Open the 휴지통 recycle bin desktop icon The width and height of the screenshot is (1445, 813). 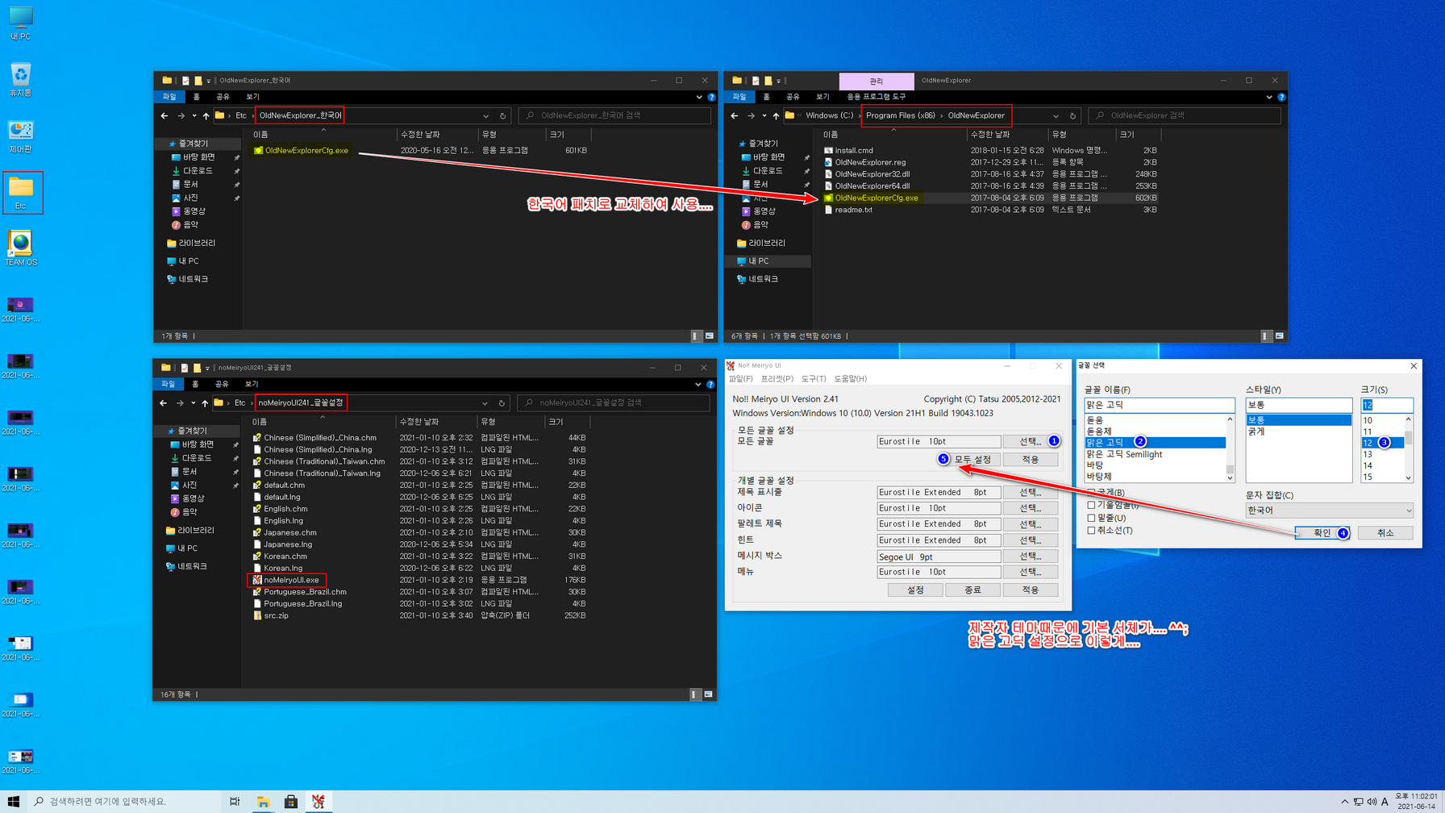[21, 80]
